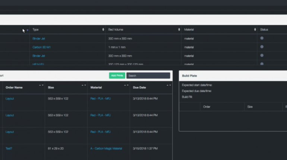Sort first printer column with blue arrow
Image resolution: width=287 pixels, height=160 pixels.
28,30
